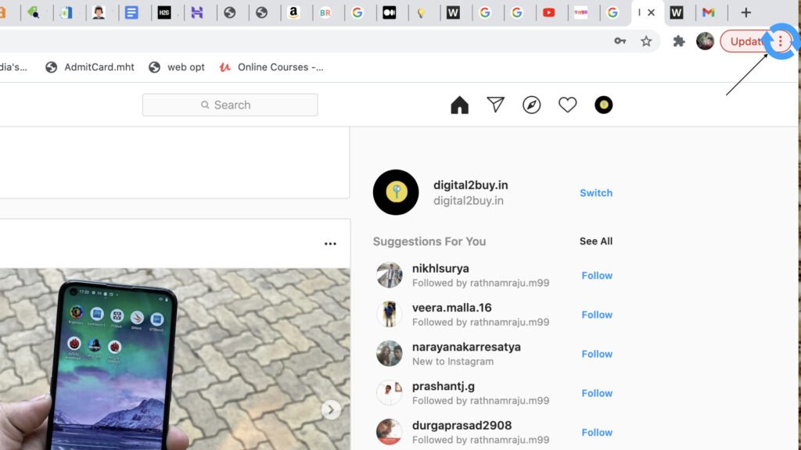Bookmark this page with the star icon
The image size is (801, 450).
click(646, 41)
